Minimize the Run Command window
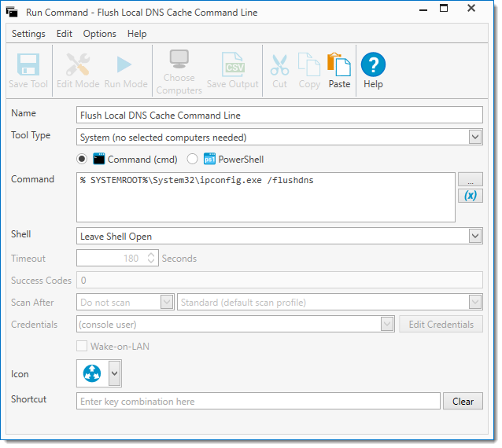 423,9
